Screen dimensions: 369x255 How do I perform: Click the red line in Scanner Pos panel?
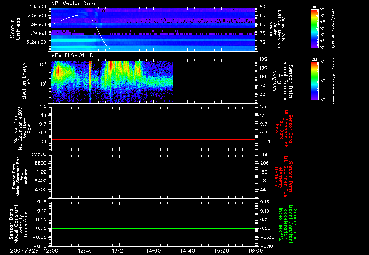(153, 183)
